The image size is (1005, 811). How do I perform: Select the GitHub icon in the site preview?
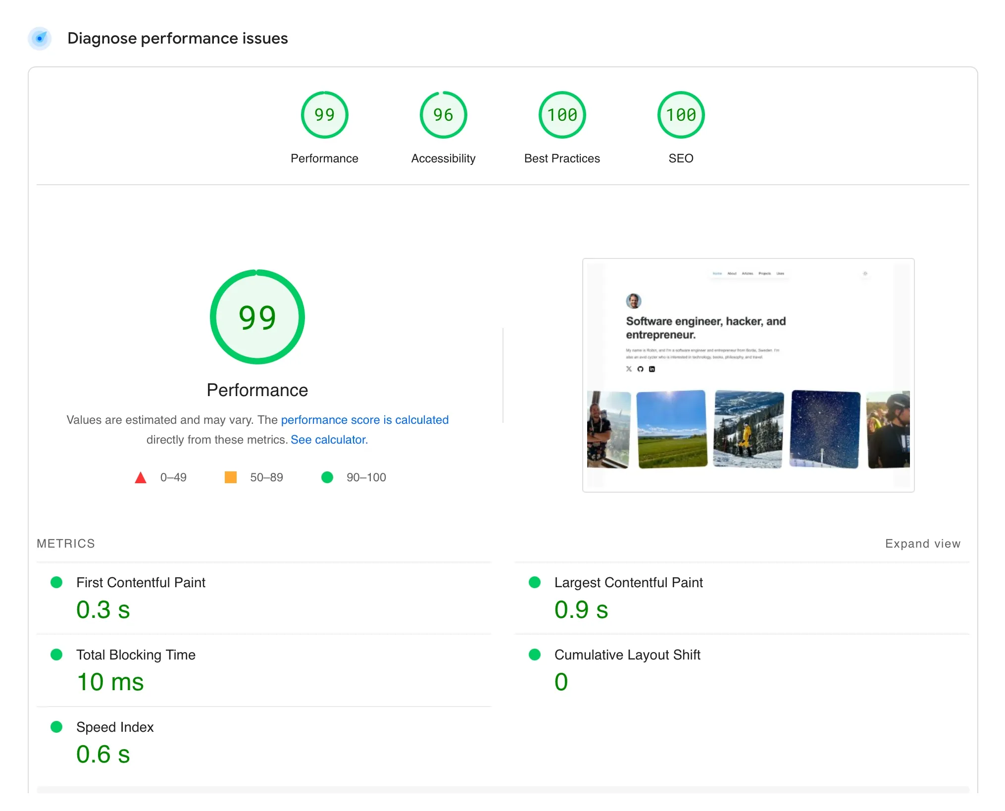click(x=639, y=369)
